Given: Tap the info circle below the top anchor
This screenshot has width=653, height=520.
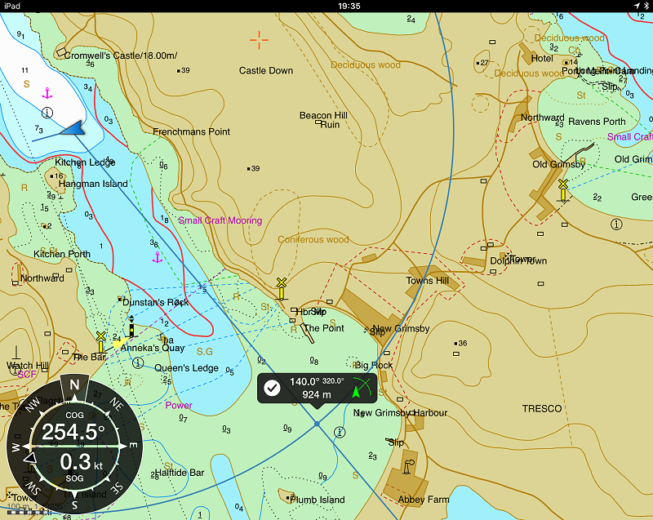Looking at the screenshot, I should tap(47, 113).
